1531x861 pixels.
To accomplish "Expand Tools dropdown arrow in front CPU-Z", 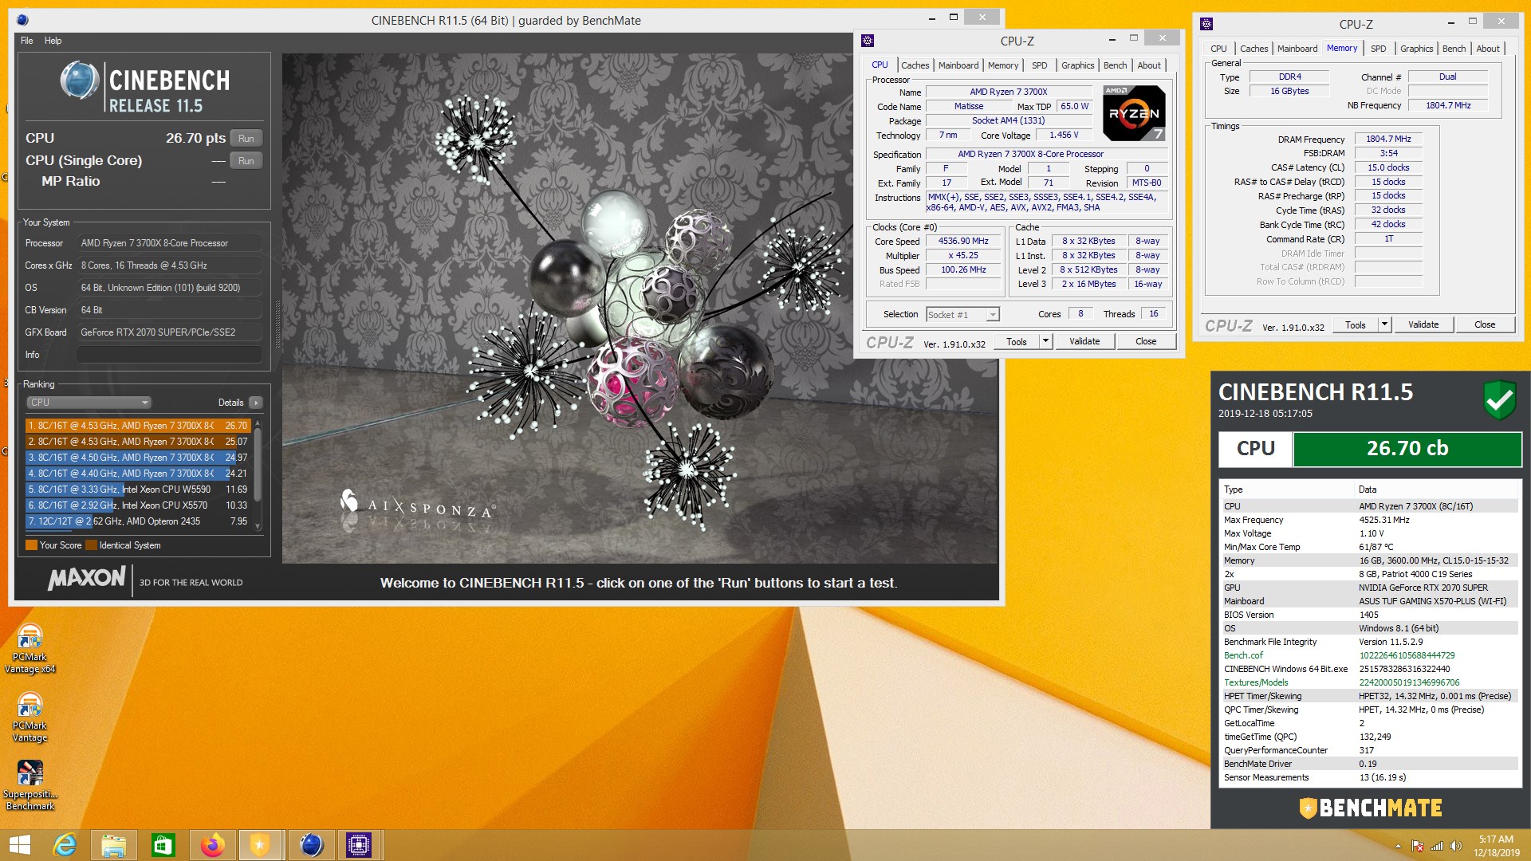I will (1045, 341).
